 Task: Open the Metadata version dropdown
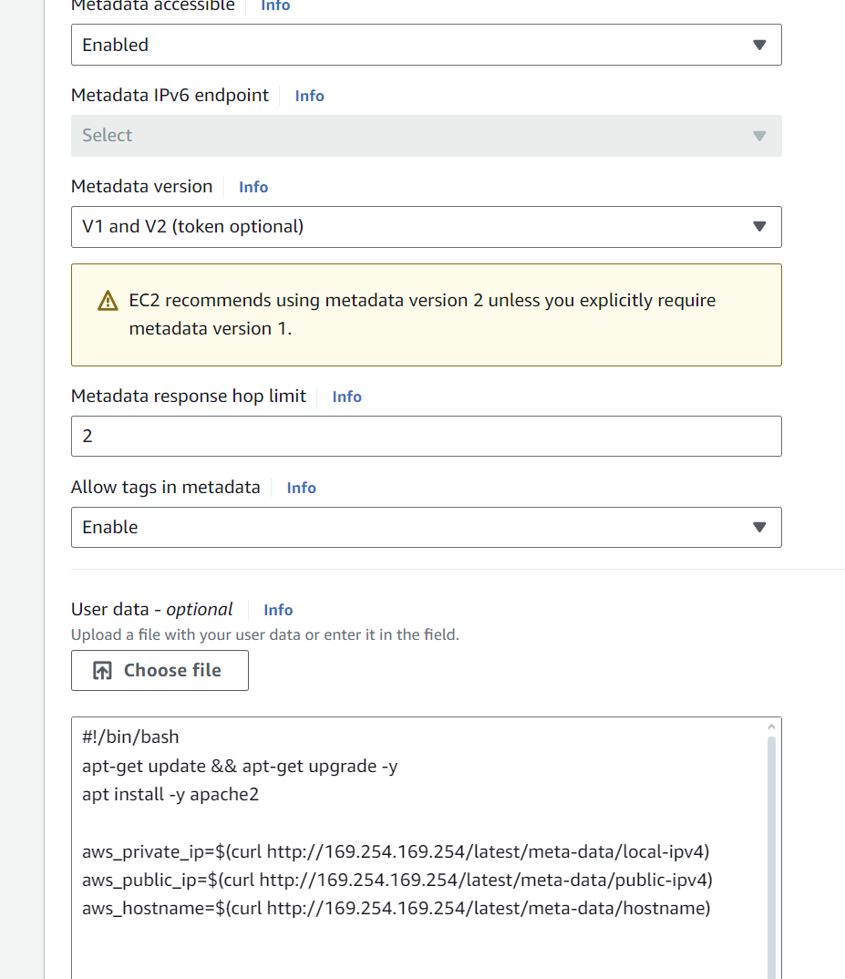coord(426,227)
